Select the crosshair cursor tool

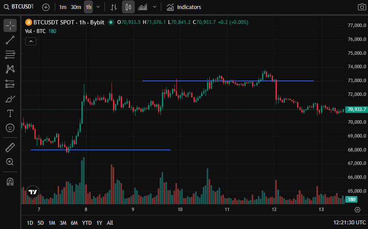10,25
